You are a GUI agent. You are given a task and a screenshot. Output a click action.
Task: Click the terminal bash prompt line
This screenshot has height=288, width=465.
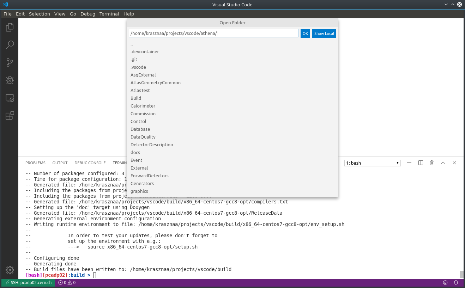tap(61, 275)
